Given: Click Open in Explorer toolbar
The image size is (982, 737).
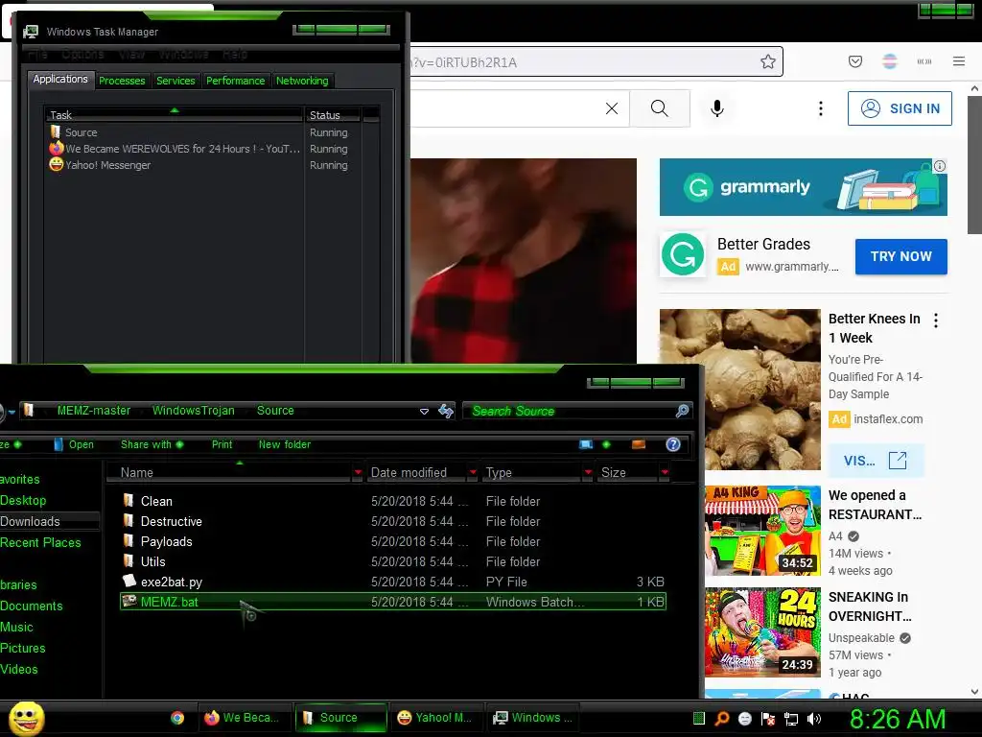Looking at the screenshot, I should [x=74, y=444].
